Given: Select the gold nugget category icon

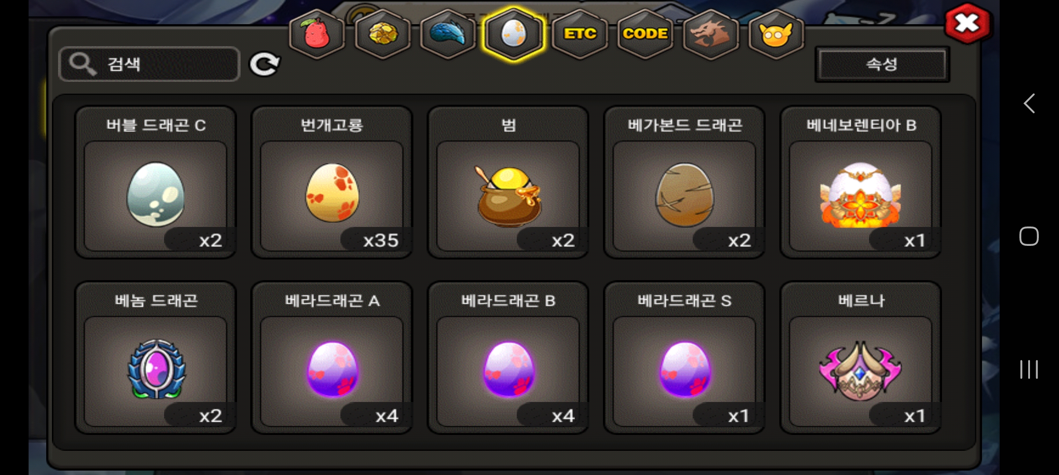Looking at the screenshot, I should pyautogui.click(x=382, y=34).
